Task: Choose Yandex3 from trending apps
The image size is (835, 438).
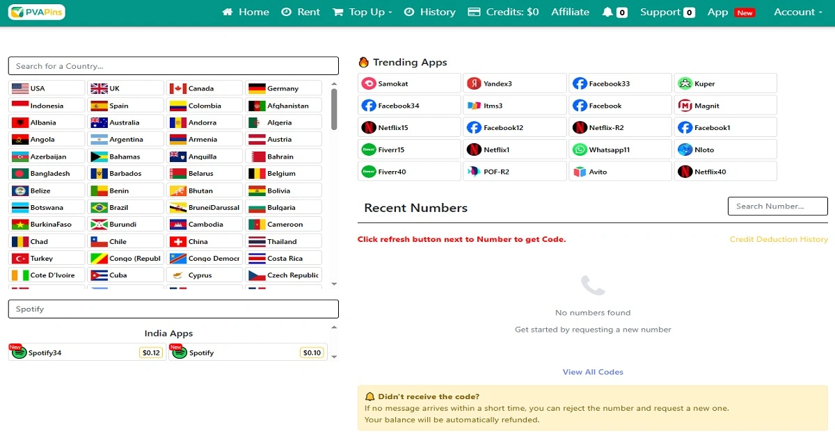Action: [514, 83]
